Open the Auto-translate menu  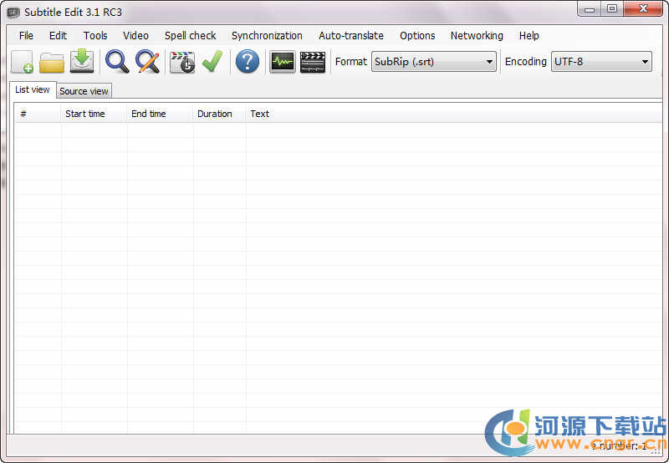tap(351, 36)
